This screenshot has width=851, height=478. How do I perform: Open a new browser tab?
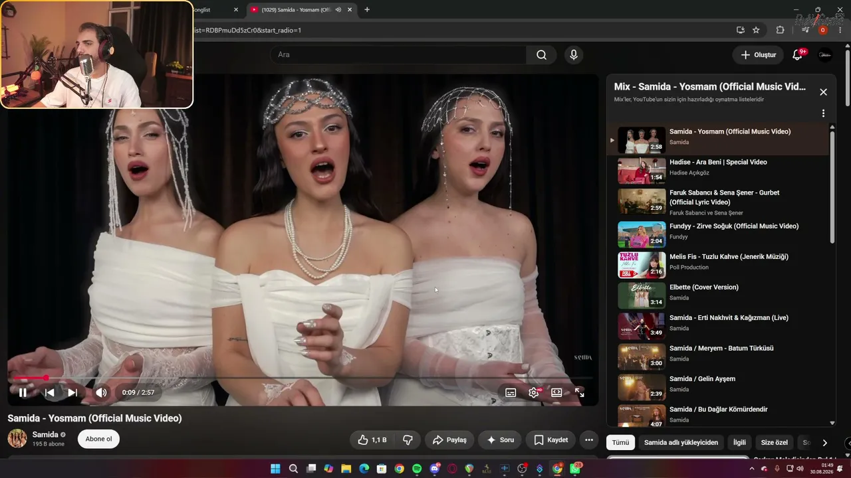(367, 10)
